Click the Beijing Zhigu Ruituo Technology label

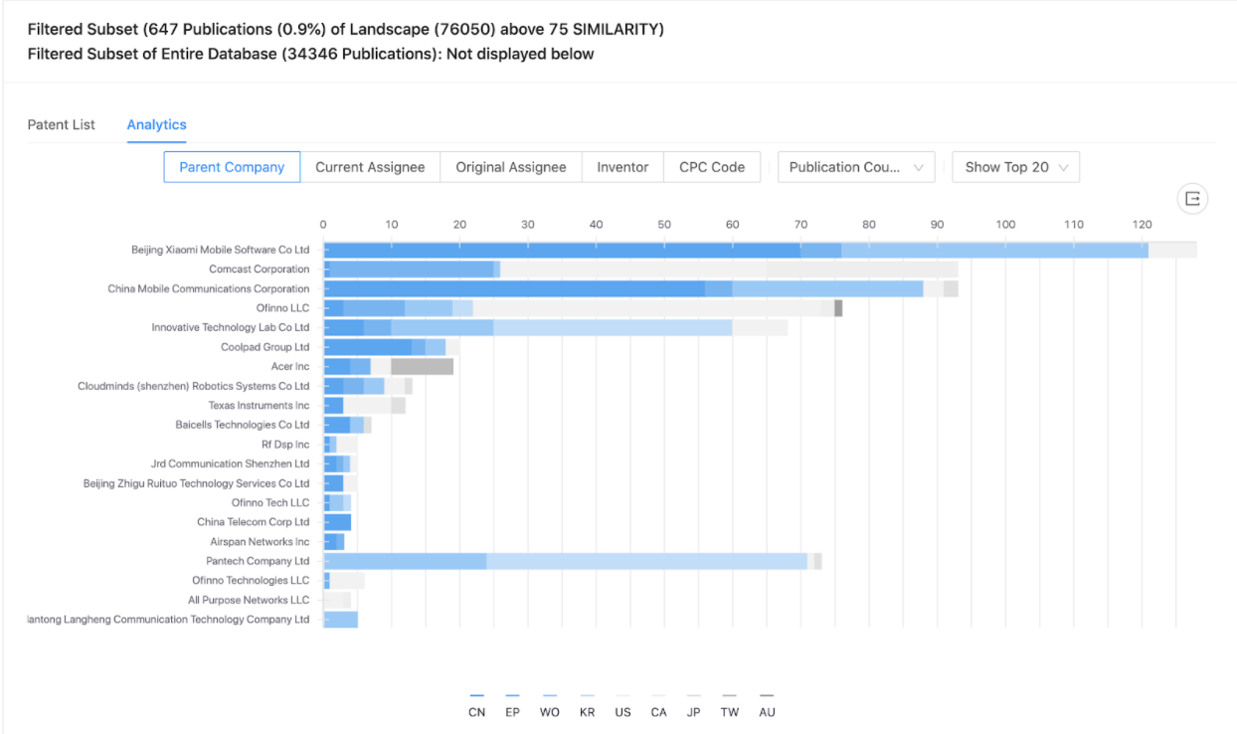[196, 483]
